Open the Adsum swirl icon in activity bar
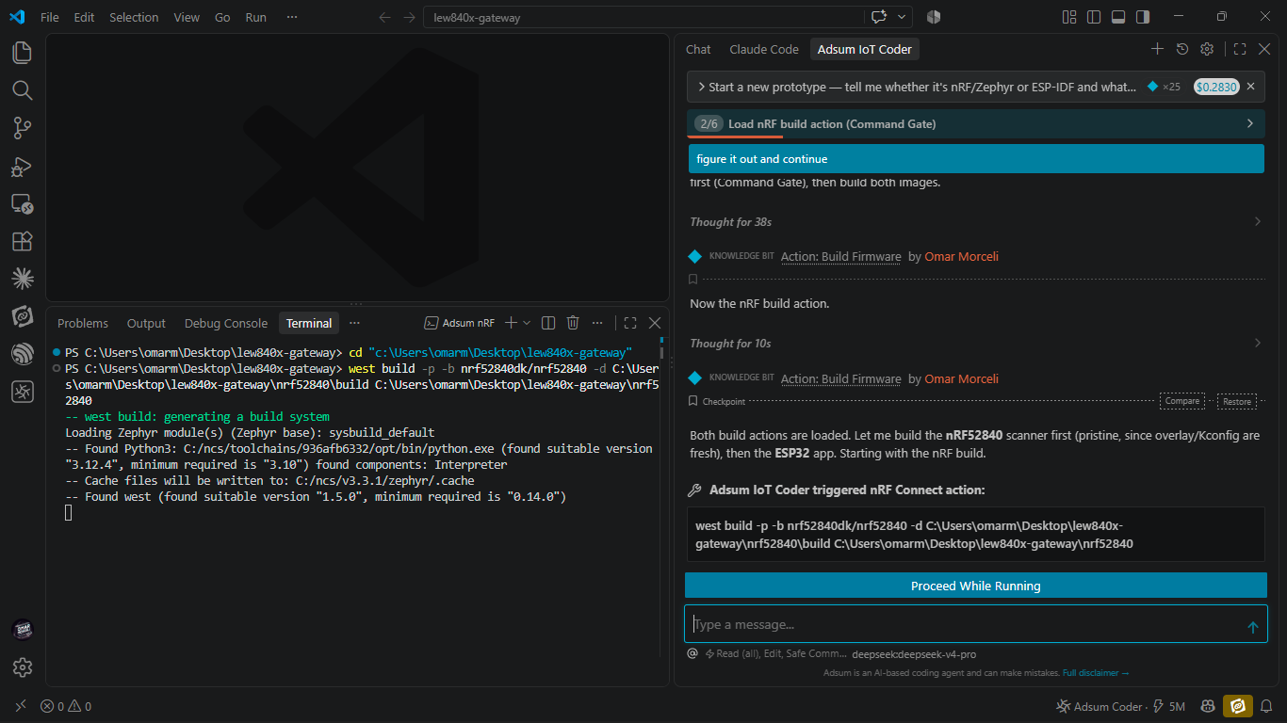The height and width of the screenshot is (723, 1287). point(22,317)
